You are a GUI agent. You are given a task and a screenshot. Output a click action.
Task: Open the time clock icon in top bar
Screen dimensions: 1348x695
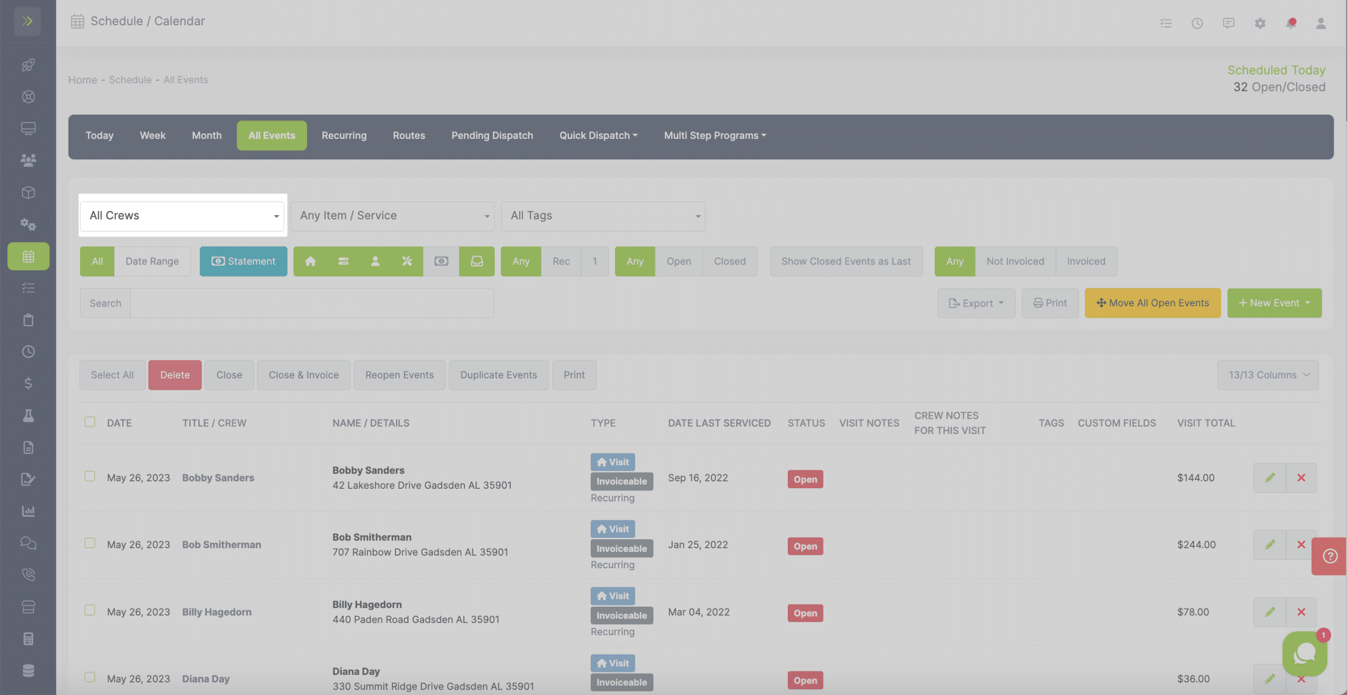(x=1197, y=23)
